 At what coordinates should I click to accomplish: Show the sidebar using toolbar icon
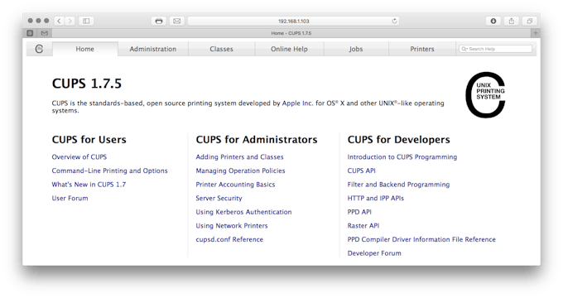(86, 21)
